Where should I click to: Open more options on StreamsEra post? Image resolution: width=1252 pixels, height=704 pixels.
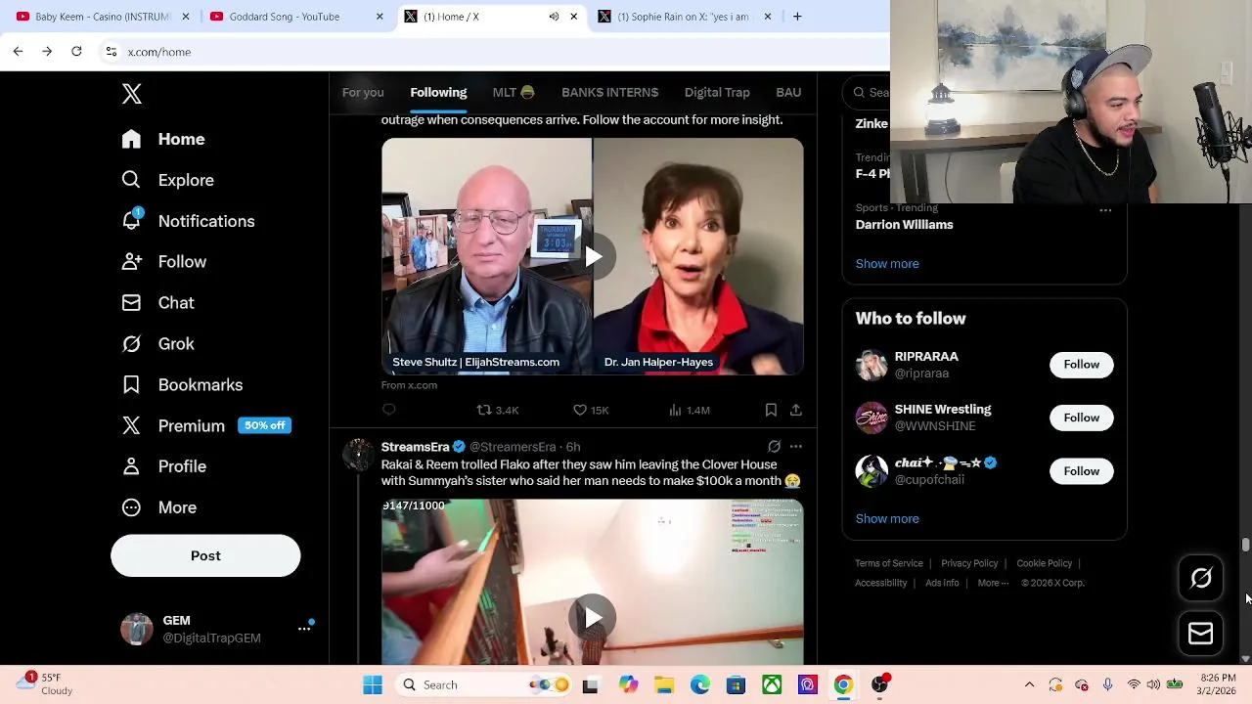(x=796, y=447)
